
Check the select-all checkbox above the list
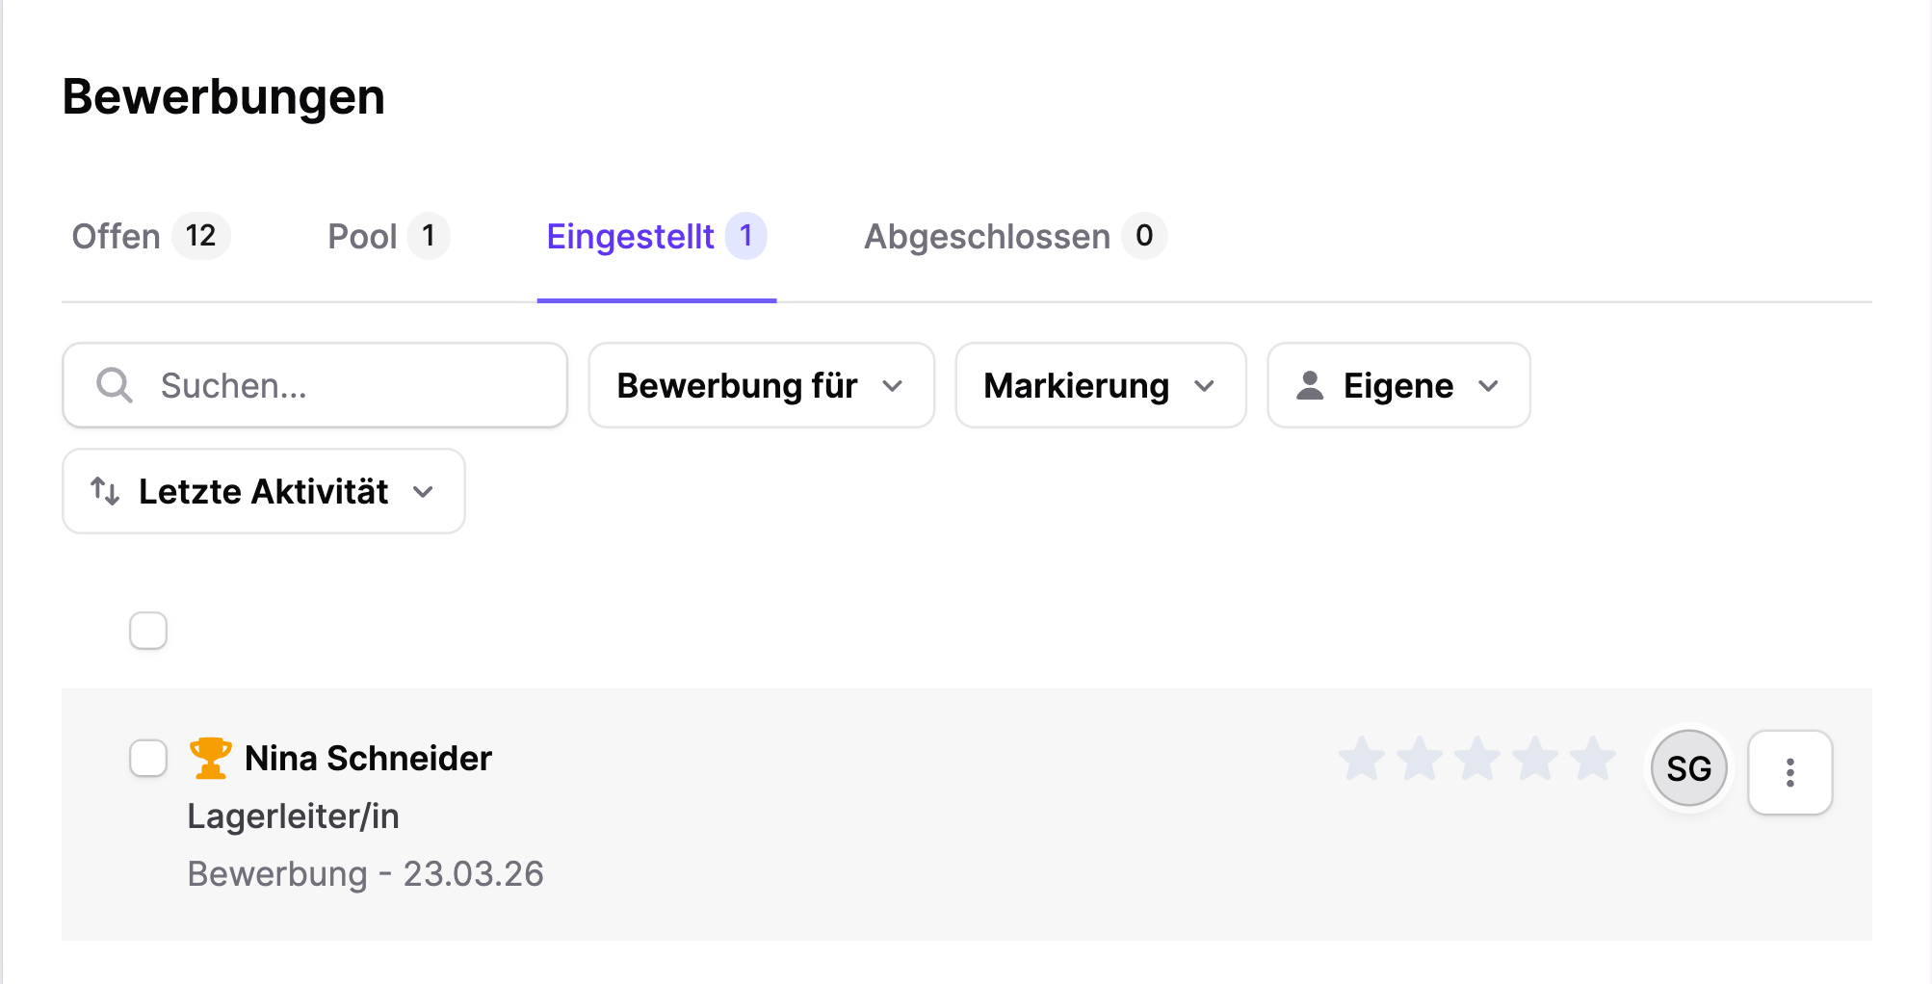pyautogui.click(x=147, y=630)
